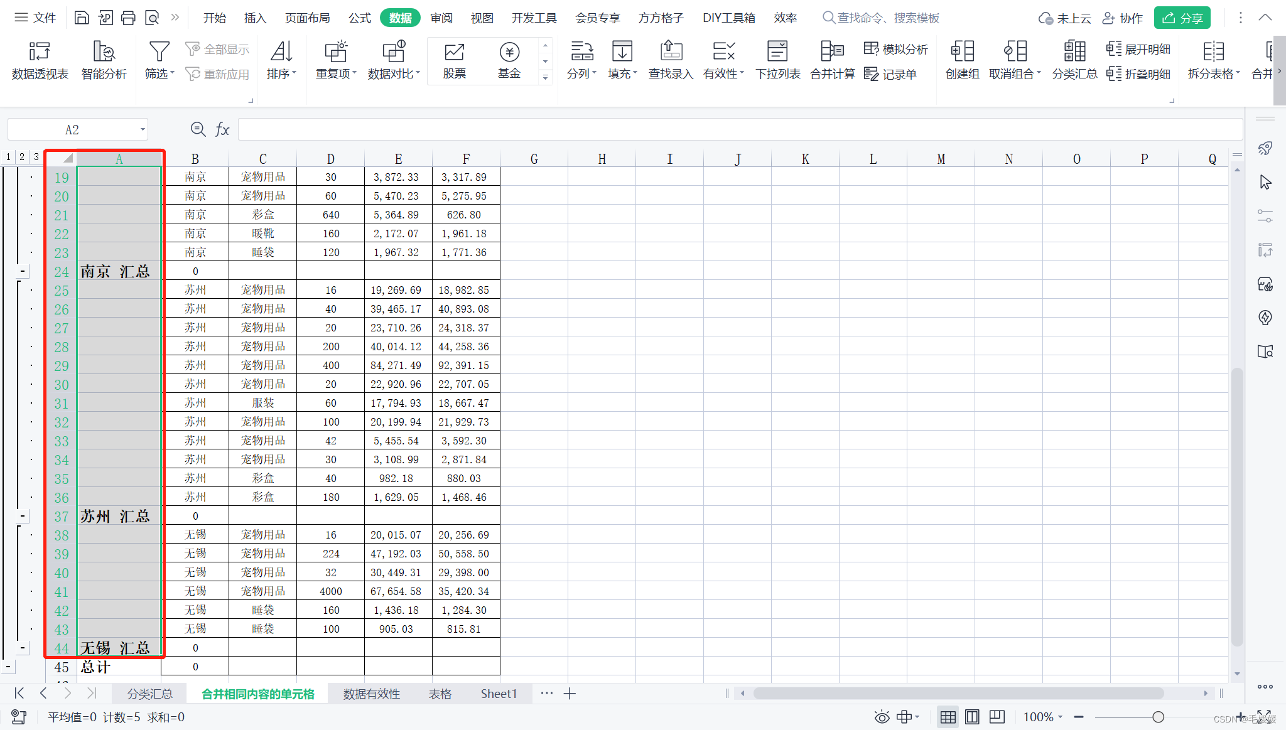Collapse the 南京 汇总 outline group
Viewport: 1286px width, 730px height.
(23, 271)
